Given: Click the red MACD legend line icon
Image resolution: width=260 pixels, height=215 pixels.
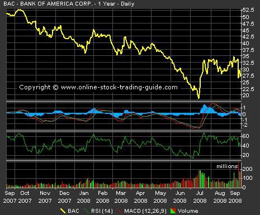Looking at the screenshot, I should coord(119,211).
